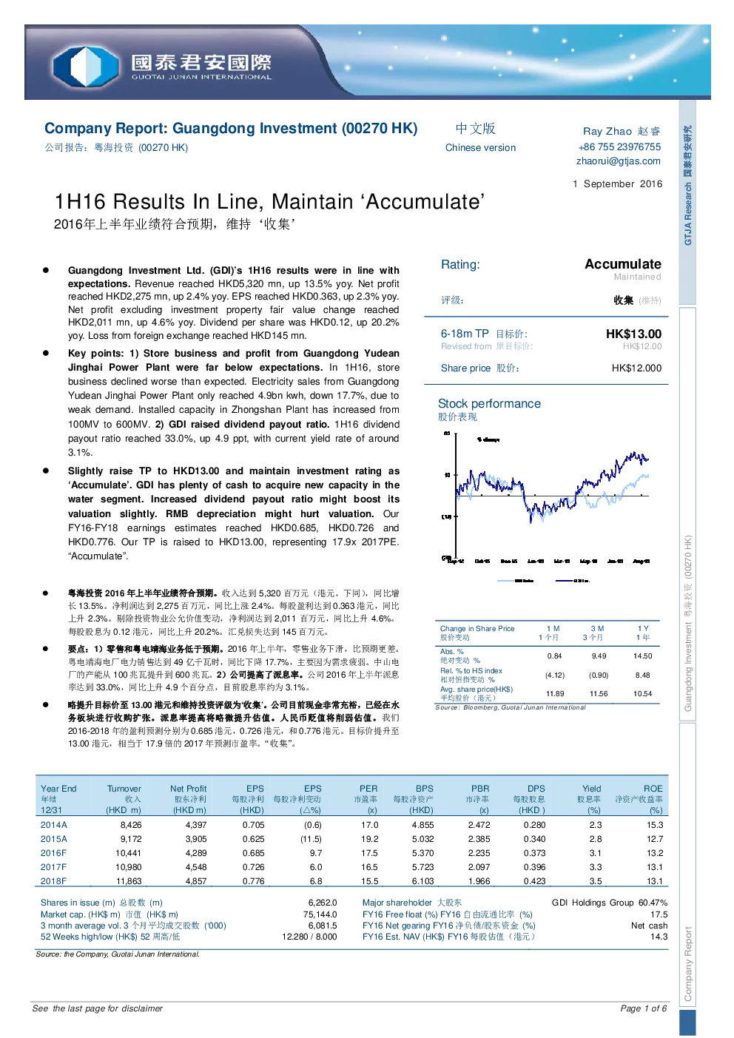This screenshot has height=1038, width=734.
Task: Click the Yield column header
Action: (592, 789)
